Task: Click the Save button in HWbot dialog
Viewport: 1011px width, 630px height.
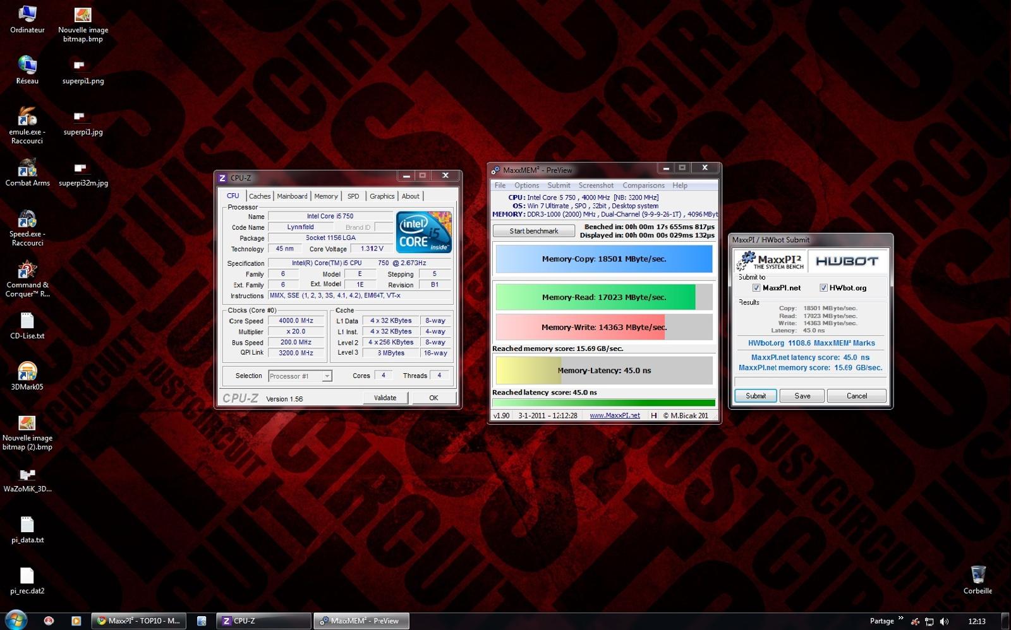Action: point(802,396)
